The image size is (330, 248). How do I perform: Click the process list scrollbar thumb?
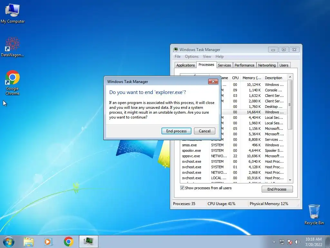click(x=290, y=105)
